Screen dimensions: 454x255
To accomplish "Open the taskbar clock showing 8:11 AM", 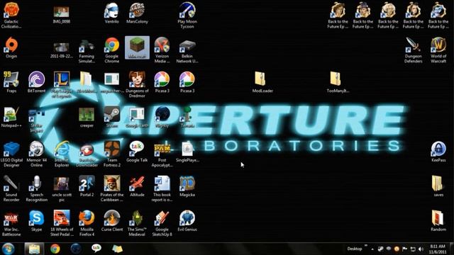I will click(x=438, y=249).
